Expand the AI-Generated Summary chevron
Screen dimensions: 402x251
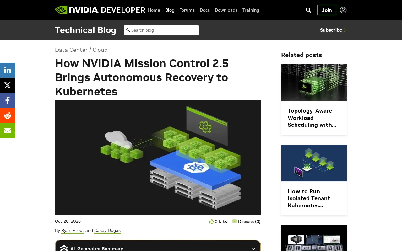click(x=253, y=248)
